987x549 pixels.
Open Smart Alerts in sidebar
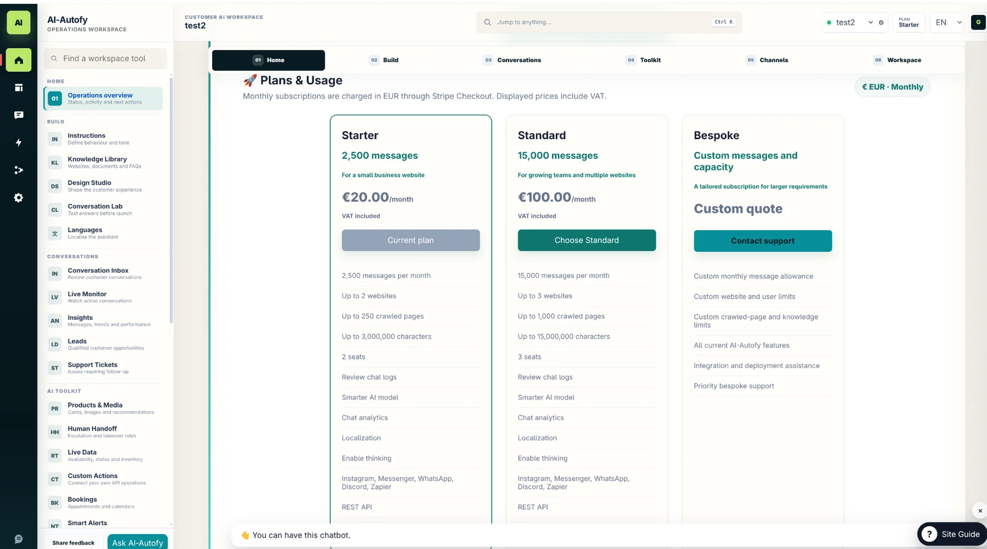pos(103,524)
